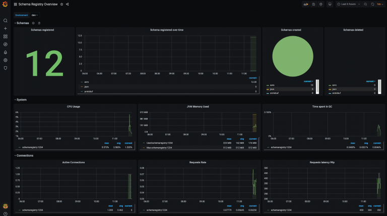
Task: Share the dashboard via the share icon
Action: point(68,4)
